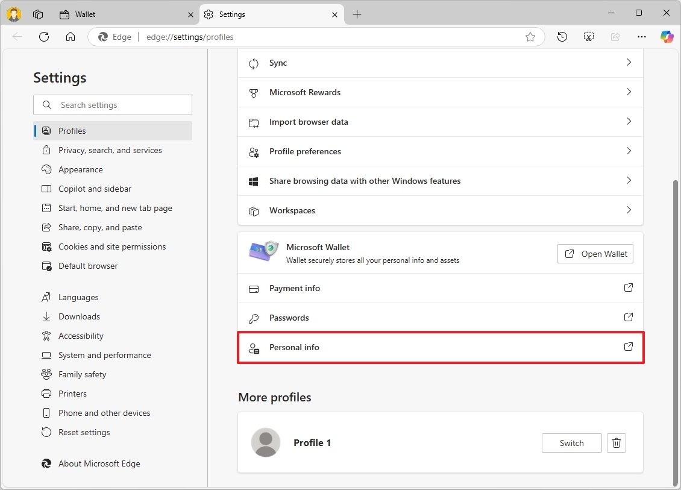Refresh the page with reload icon
The width and height of the screenshot is (681, 490).
tap(44, 37)
